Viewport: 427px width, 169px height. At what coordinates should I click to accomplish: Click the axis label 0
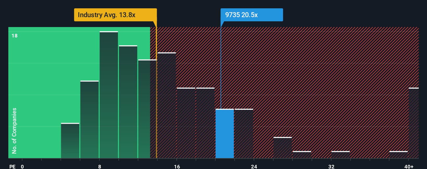coord(22,166)
